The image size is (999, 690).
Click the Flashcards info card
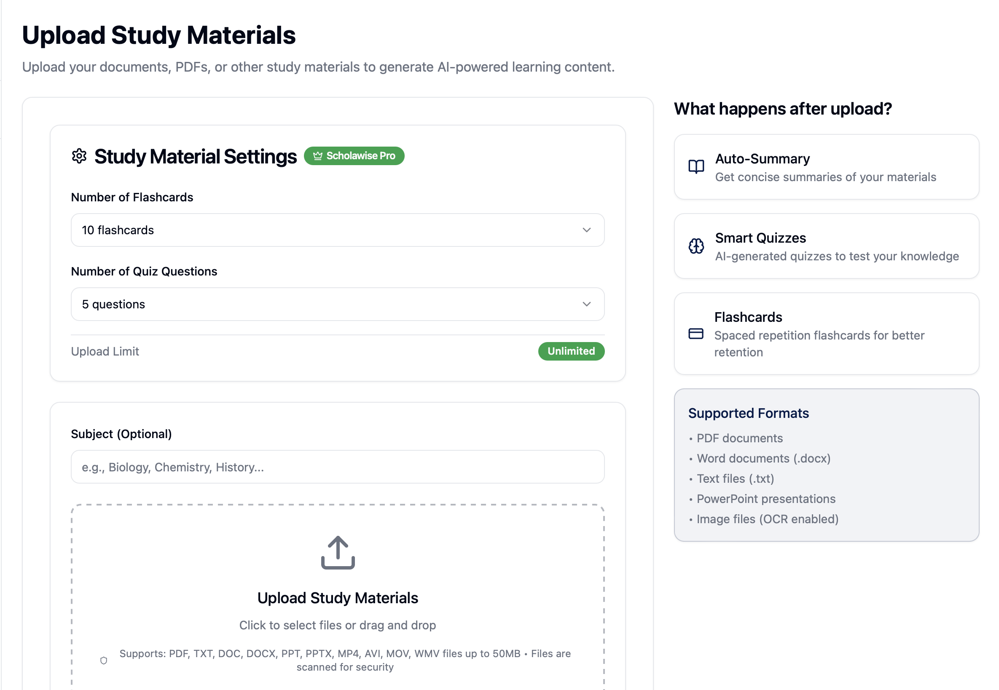tap(826, 334)
